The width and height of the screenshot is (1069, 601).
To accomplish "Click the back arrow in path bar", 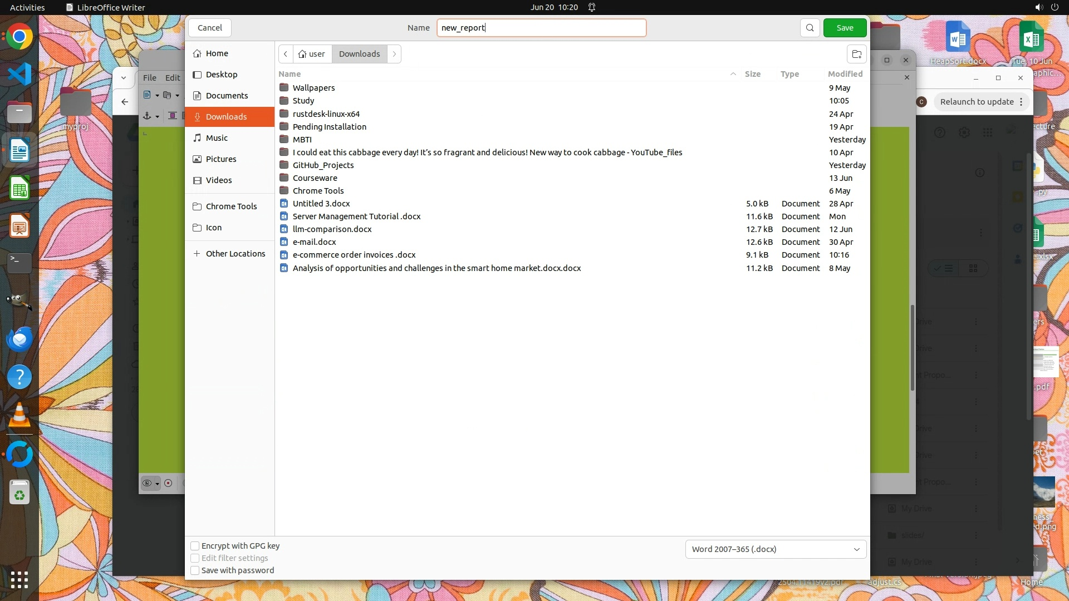I will pos(286,54).
